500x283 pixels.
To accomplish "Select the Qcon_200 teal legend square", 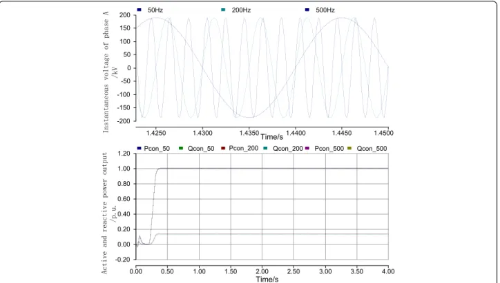I will click(265, 148).
